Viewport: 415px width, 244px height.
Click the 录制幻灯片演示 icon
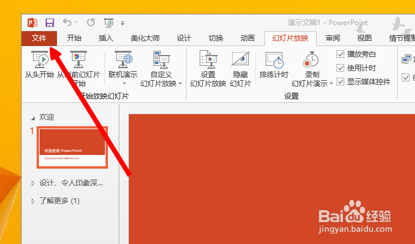[311, 60]
